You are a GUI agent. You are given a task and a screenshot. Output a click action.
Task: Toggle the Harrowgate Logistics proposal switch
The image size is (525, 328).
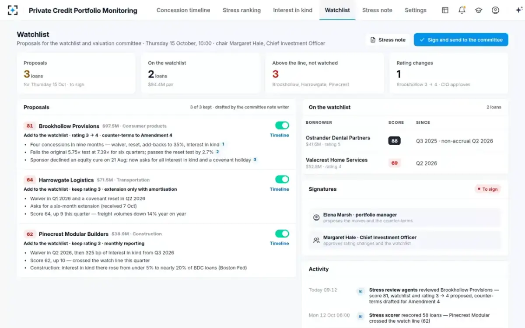coord(282,179)
